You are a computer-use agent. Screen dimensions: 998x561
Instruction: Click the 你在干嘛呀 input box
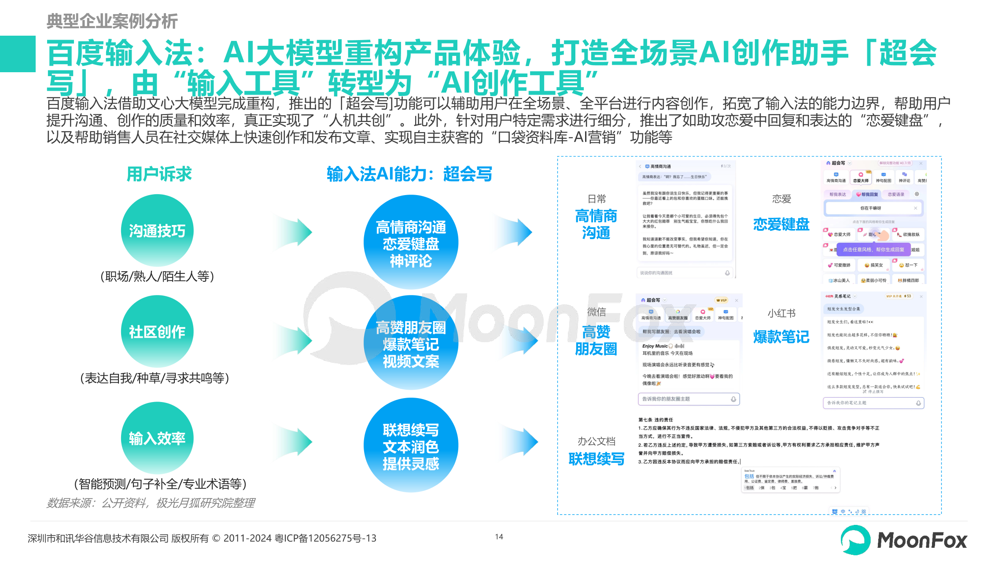(x=873, y=208)
